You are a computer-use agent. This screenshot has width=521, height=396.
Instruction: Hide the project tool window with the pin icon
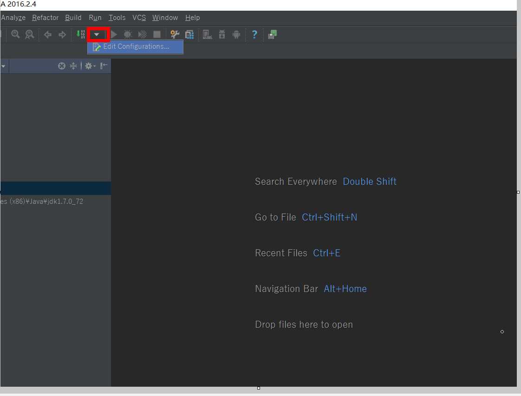click(104, 66)
